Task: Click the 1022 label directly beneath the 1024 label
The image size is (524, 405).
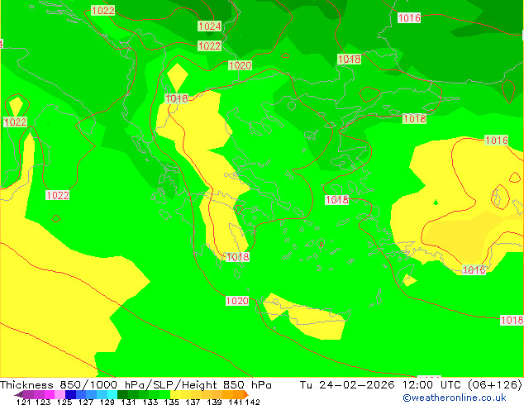Action: pyautogui.click(x=210, y=45)
